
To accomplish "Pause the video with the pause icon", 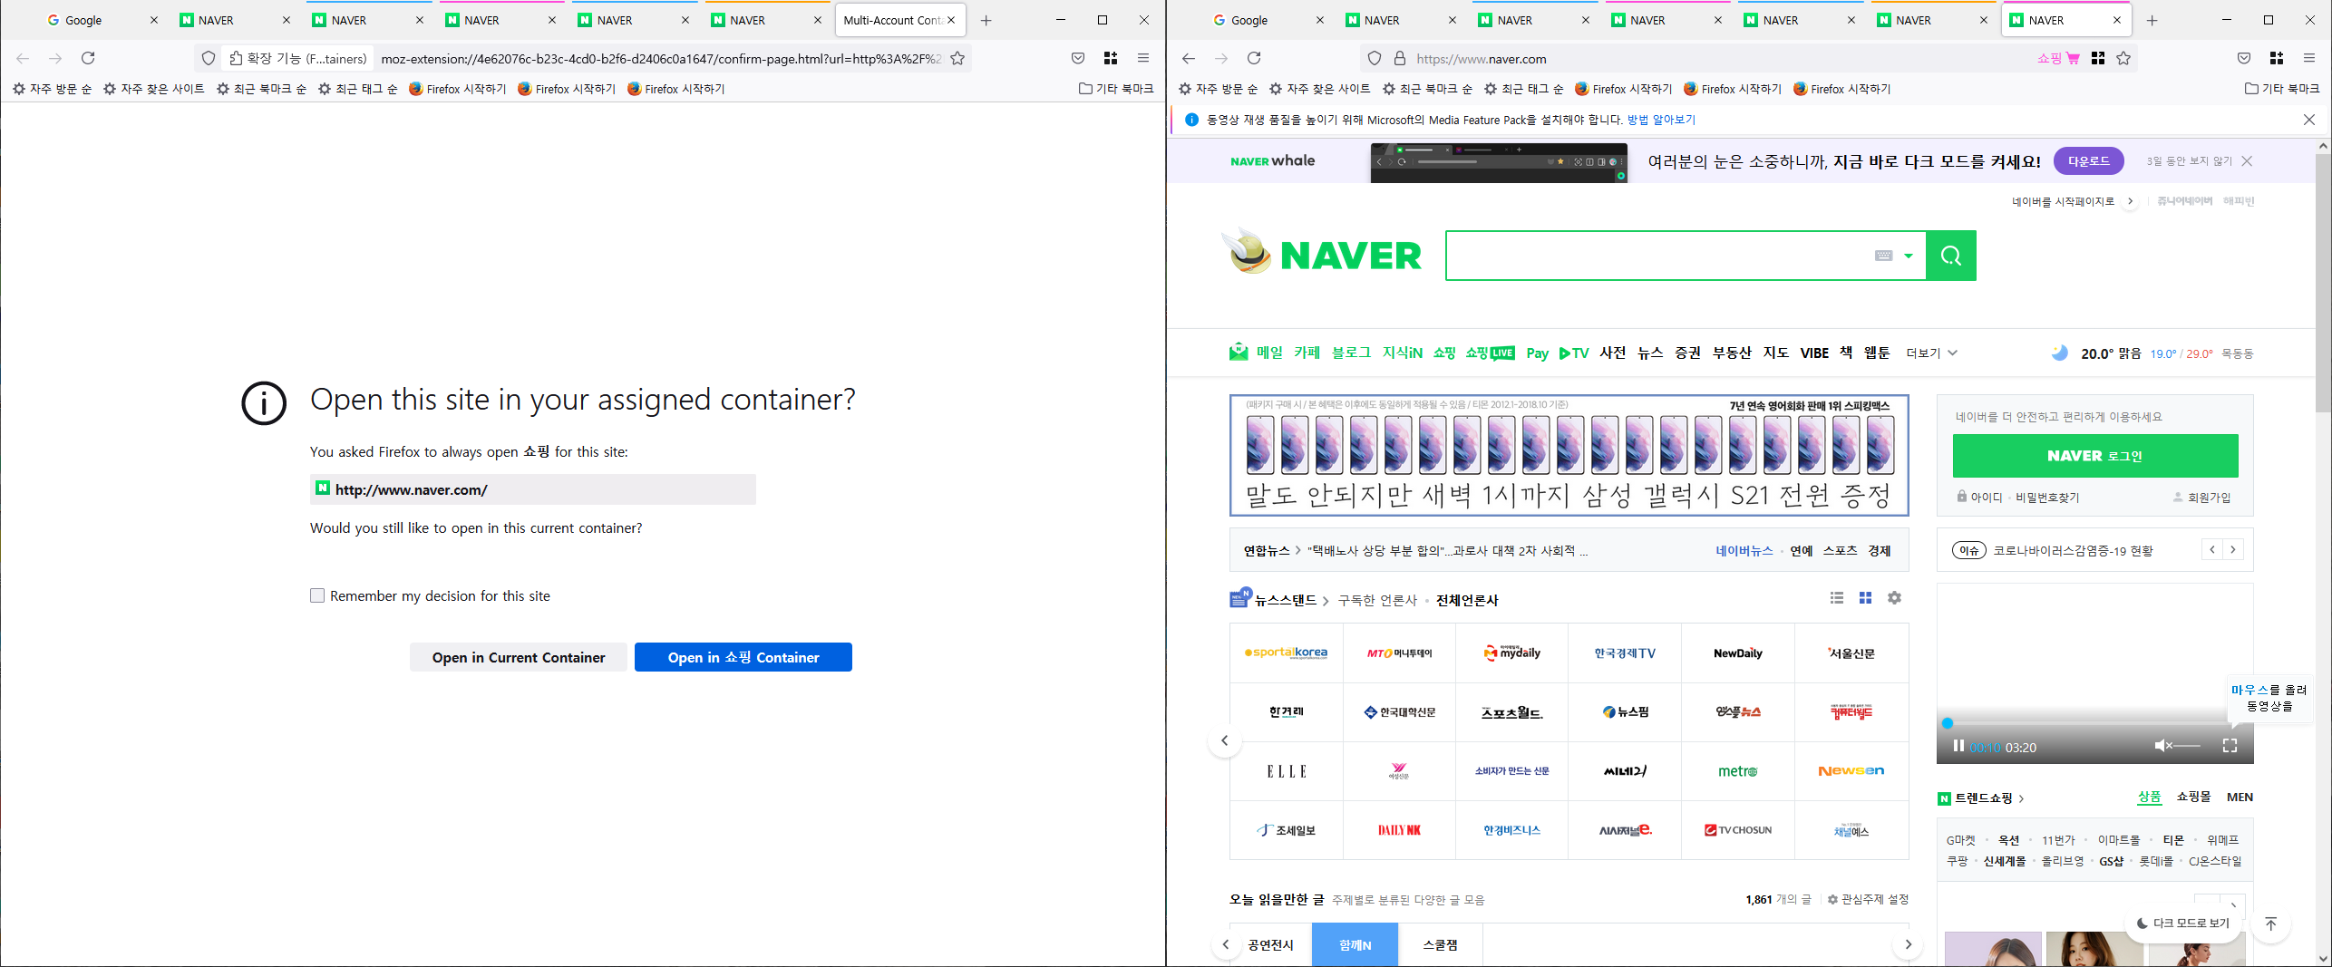I will coord(1958,746).
